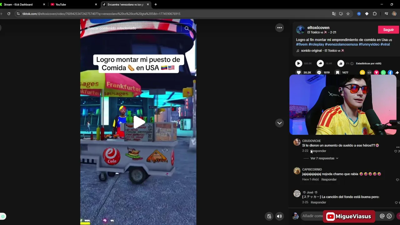Share via Facebook icon
The image size is (400, 225).
(x=390, y=72)
